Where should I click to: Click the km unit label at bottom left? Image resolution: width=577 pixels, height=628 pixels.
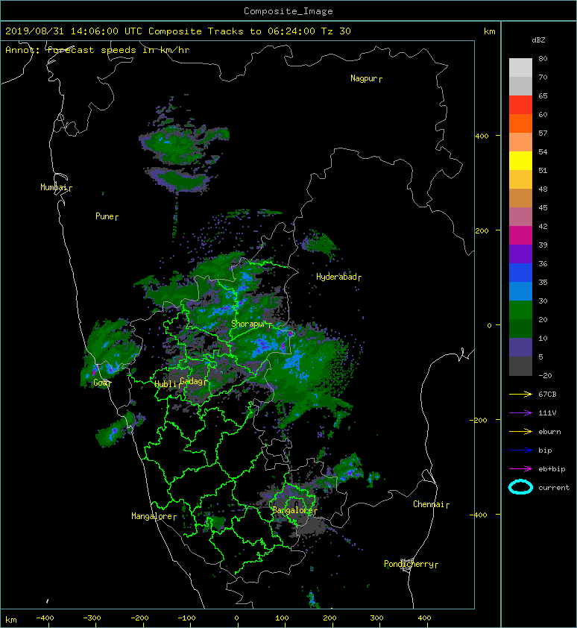(x=11, y=620)
